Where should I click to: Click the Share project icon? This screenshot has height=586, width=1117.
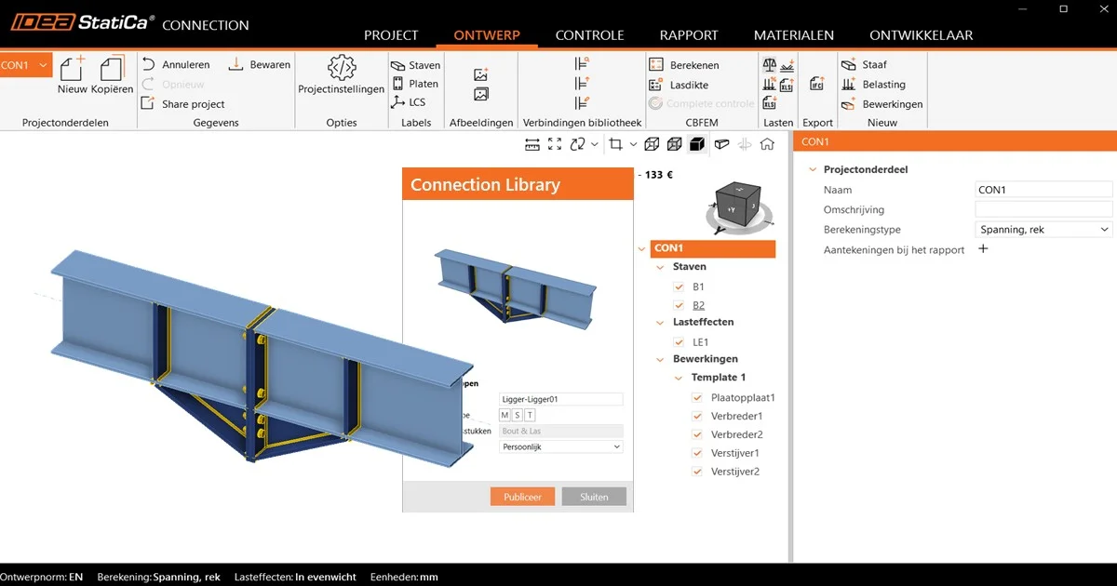(x=149, y=103)
